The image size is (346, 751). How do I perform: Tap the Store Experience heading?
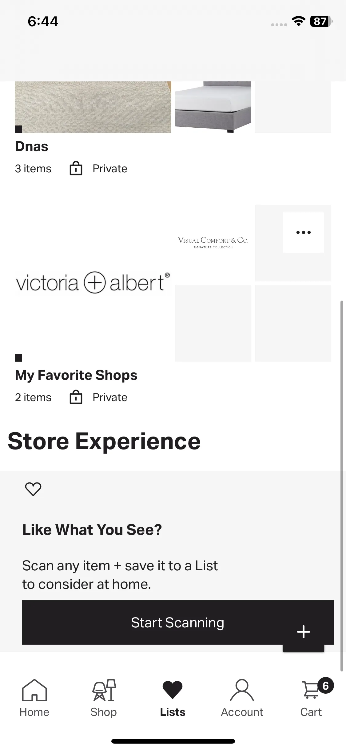[x=104, y=441]
